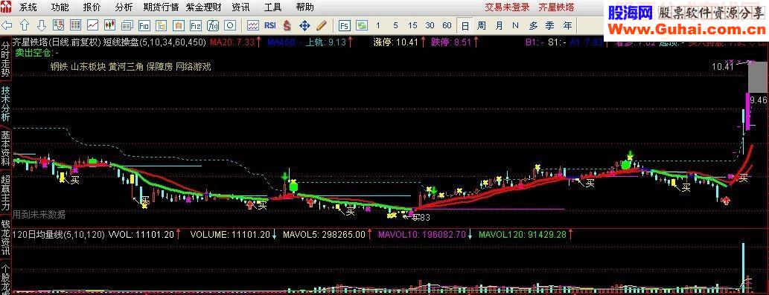Switch to the 分时走势 side tab
The image size is (769, 295).
coord(5,59)
